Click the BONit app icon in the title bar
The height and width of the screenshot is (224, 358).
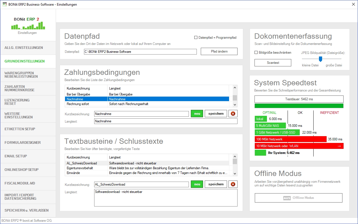[4, 4]
